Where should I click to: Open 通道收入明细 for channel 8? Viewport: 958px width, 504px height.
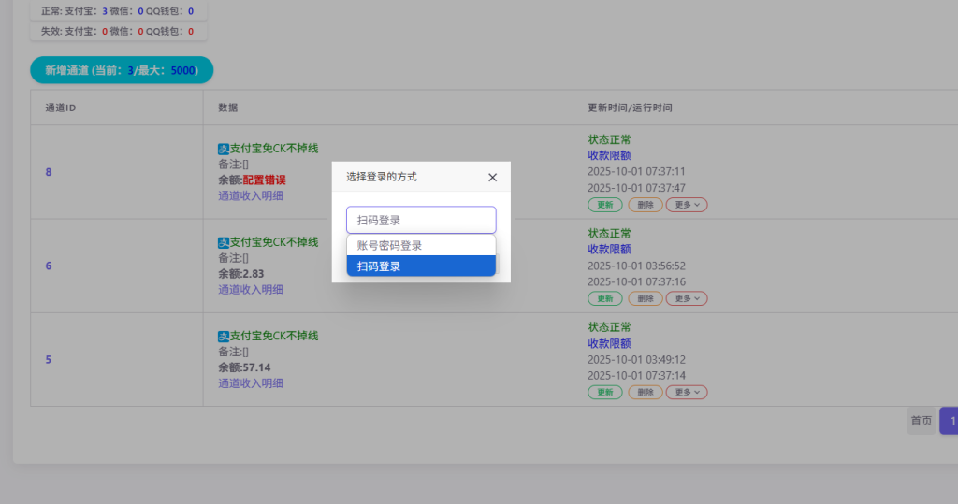pos(251,195)
